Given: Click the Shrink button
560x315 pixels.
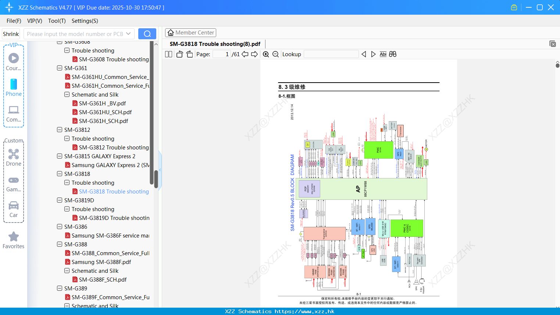Looking at the screenshot, I should pyautogui.click(x=11, y=34).
